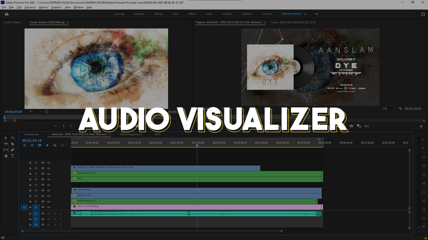Toggle Snap in timeline magnet
Screen dimensions: 428x240
(32, 146)
